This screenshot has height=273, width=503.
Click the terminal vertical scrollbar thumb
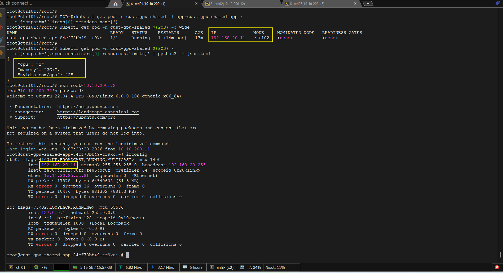point(500,255)
